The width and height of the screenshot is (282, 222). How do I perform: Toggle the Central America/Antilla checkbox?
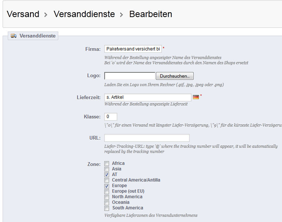pyautogui.click(x=107, y=180)
